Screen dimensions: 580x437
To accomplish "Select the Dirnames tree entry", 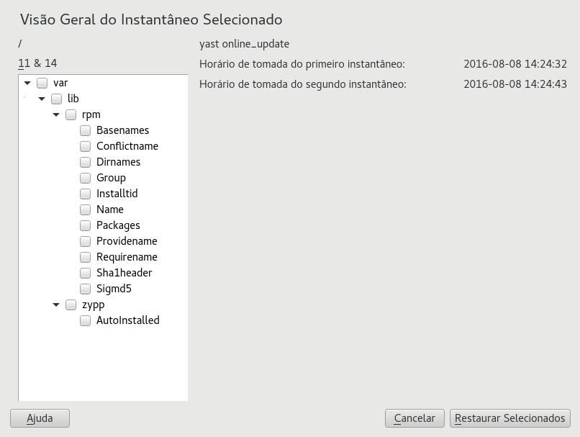I will pos(118,162).
